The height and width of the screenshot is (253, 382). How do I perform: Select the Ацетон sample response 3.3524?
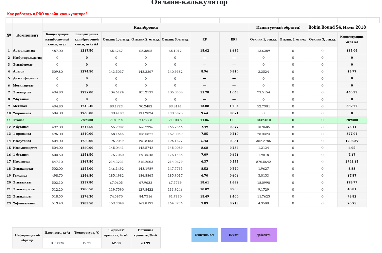point(264,71)
